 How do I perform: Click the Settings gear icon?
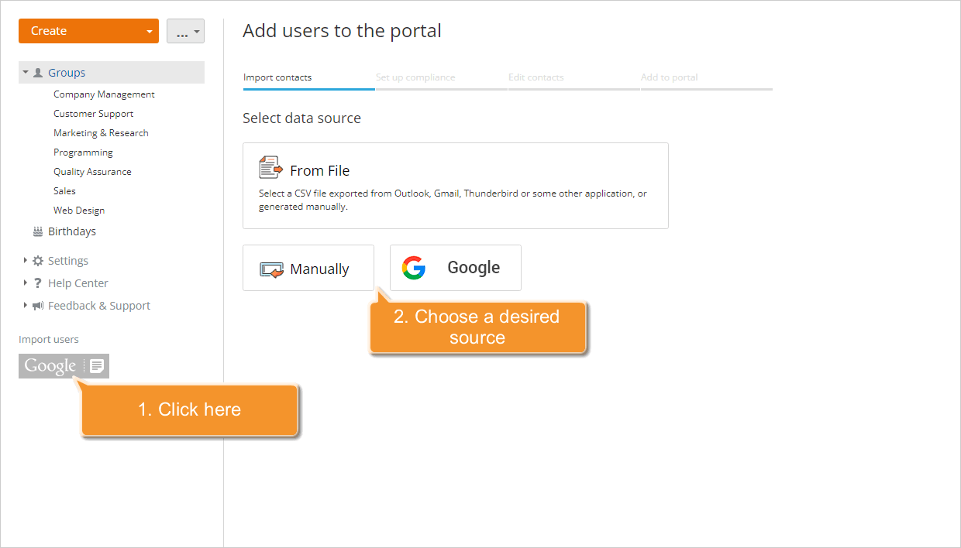tap(37, 260)
